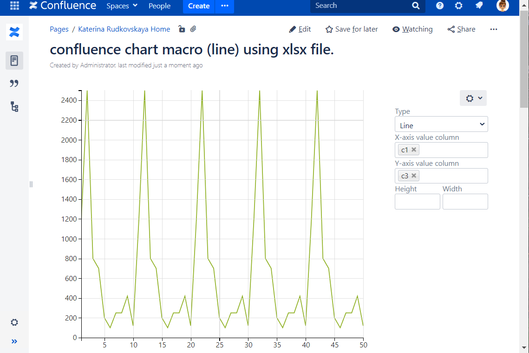Open the page more actions ellipsis menu
The image size is (529, 353).
coord(493,29)
